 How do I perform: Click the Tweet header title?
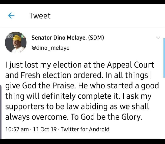point(40,16)
